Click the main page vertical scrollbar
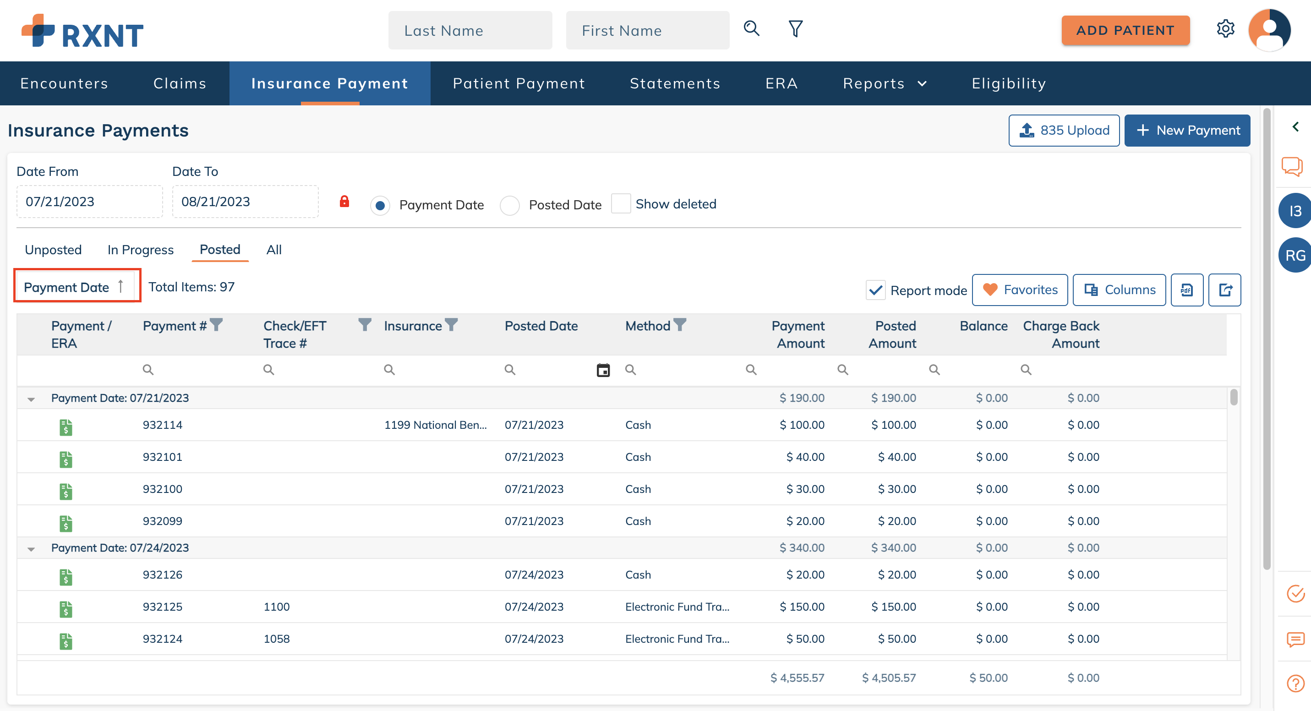Image resolution: width=1311 pixels, height=711 pixels. [1267, 339]
